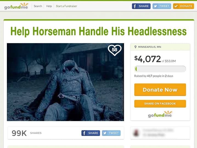197x148 pixels.
Task: Click the Share on Facebook button
Action: [x=160, y=104]
